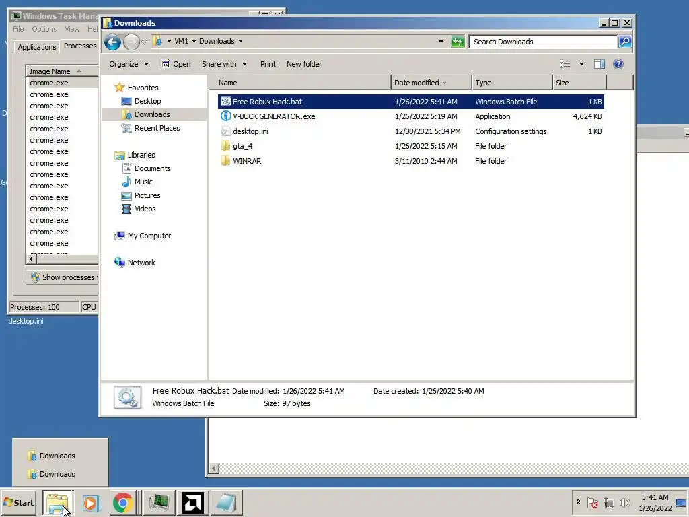This screenshot has width=689, height=517.
Task: Select the Free Robux Hack.bat file icon
Action: tap(225, 102)
